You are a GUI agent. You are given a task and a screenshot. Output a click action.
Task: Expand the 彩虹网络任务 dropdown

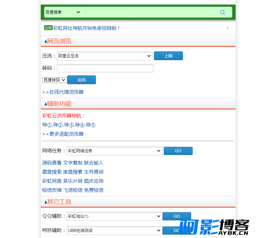point(114,151)
